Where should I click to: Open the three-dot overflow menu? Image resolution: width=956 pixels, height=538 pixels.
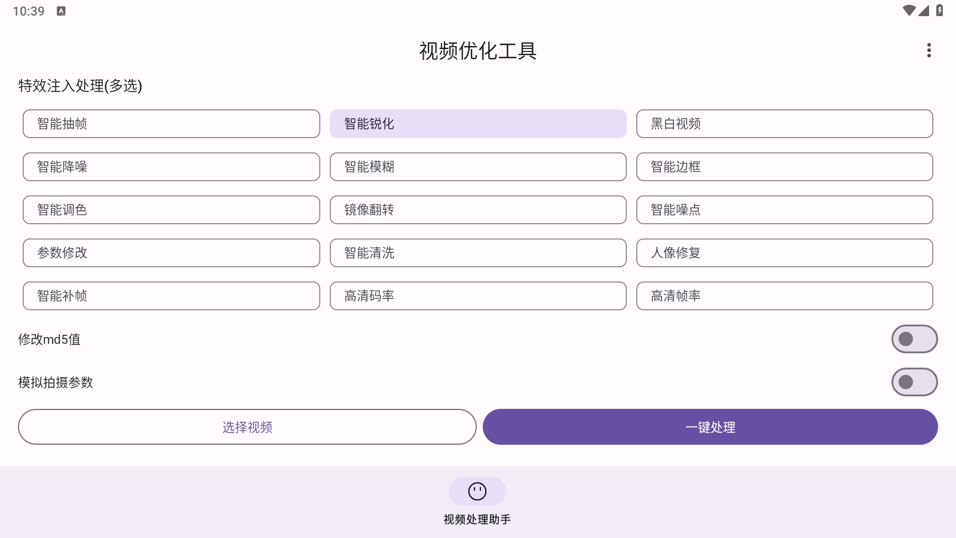point(929,50)
